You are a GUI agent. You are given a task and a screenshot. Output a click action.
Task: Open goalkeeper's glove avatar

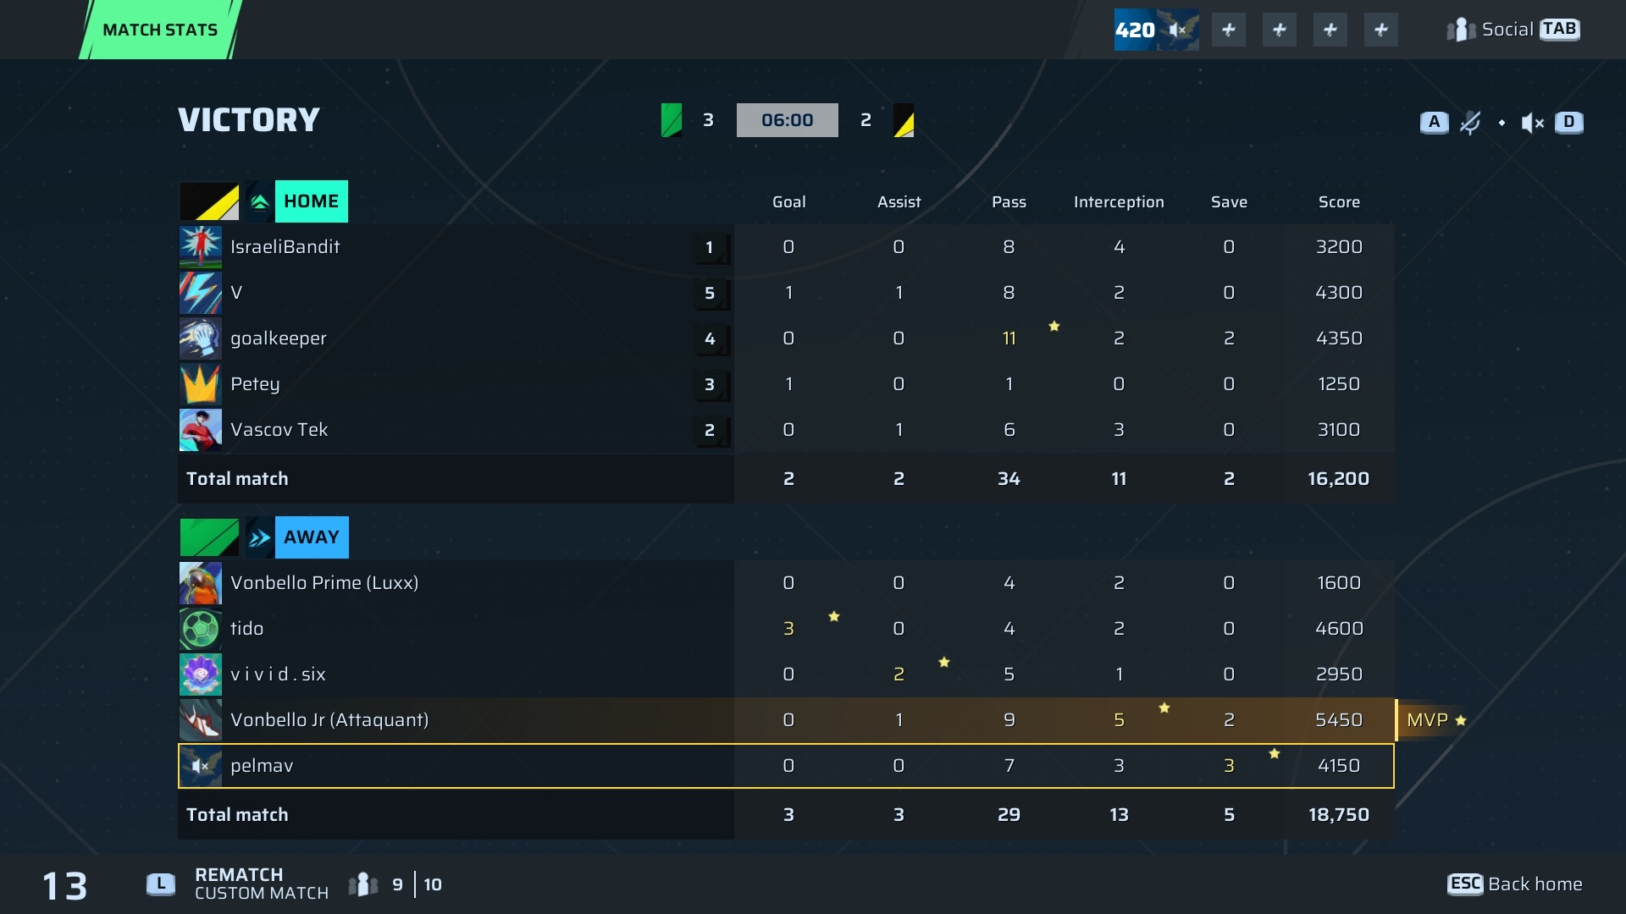[x=201, y=339]
